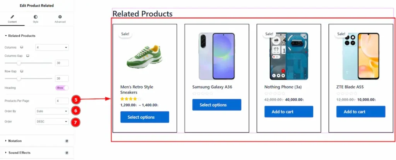Click Select options for Samsung Galaxy A36
Image resolution: width=396 pixels, height=160 pixels.
tap(217, 105)
